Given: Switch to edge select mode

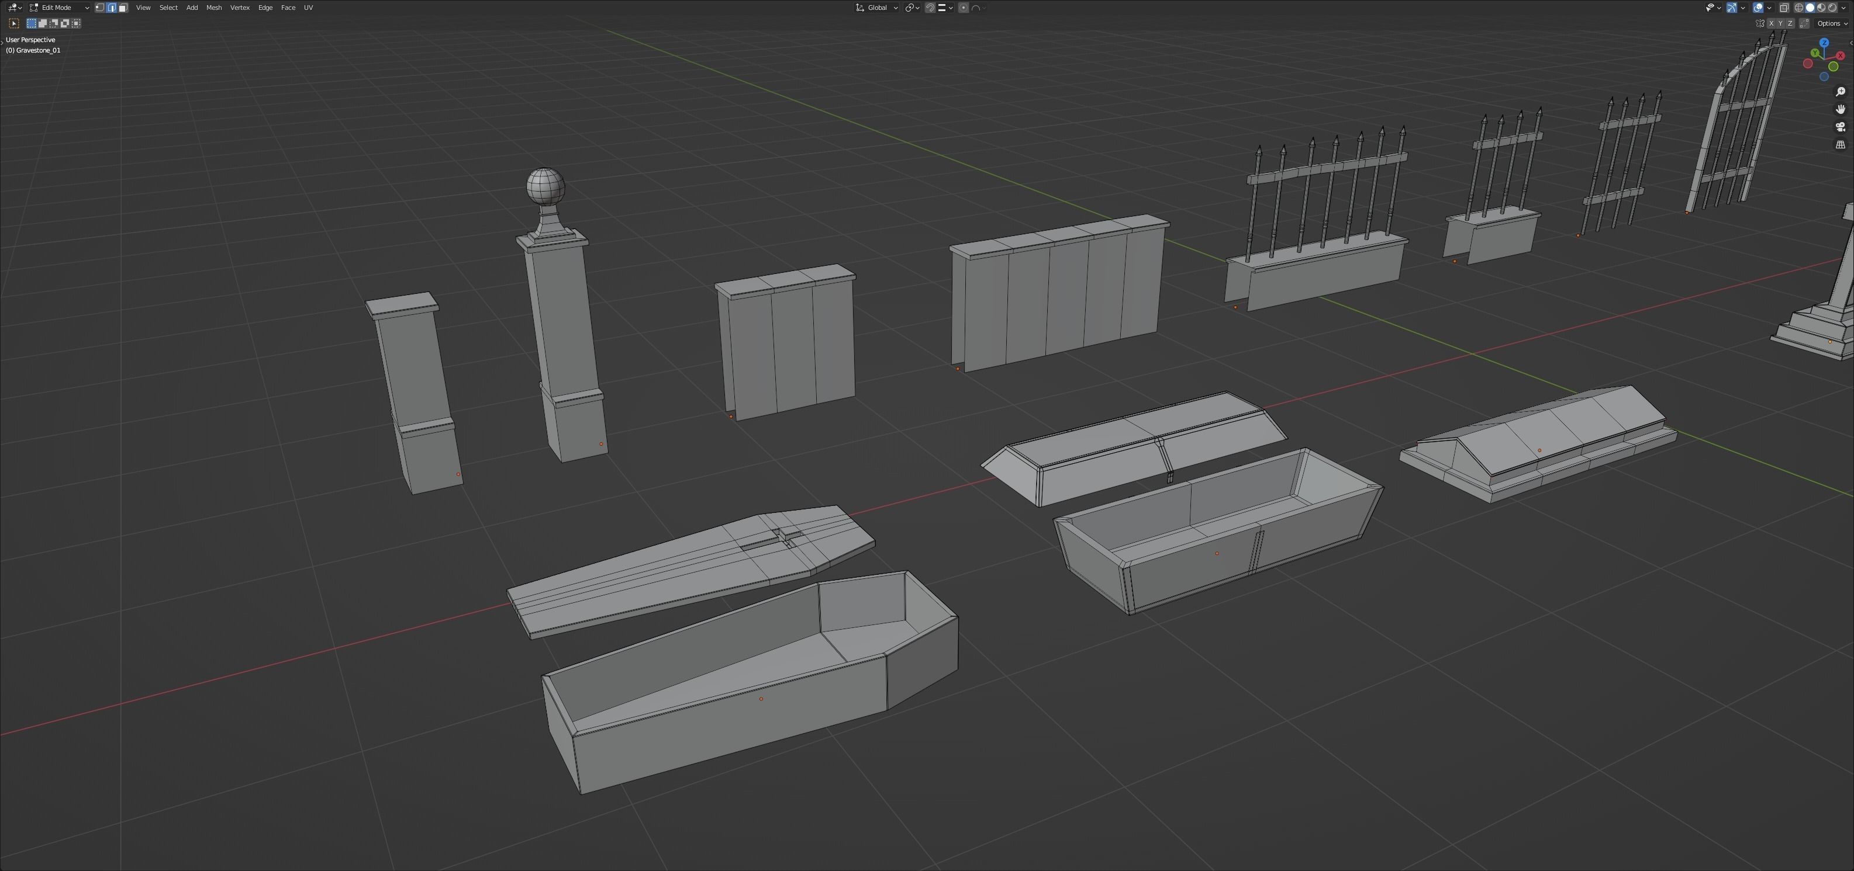Looking at the screenshot, I should click(112, 7).
